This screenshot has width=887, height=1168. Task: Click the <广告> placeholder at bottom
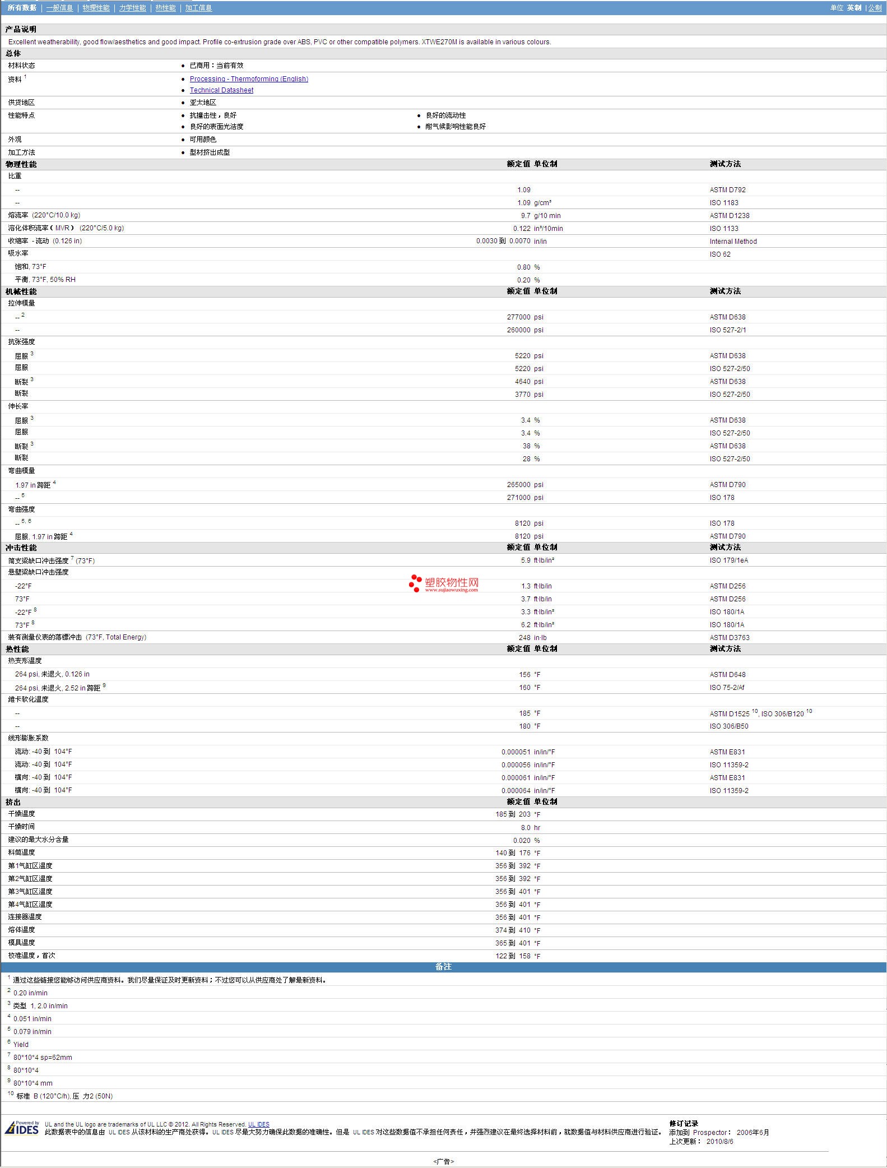click(443, 1161)
